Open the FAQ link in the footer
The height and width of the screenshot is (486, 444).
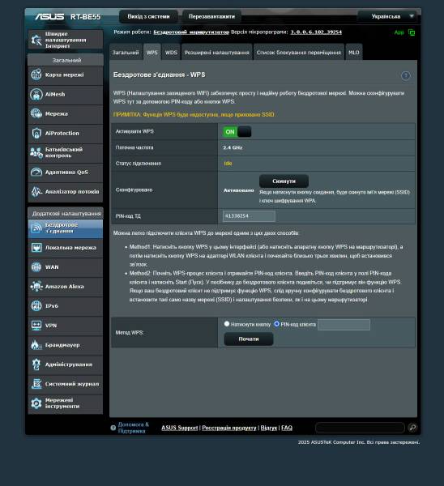287,428
